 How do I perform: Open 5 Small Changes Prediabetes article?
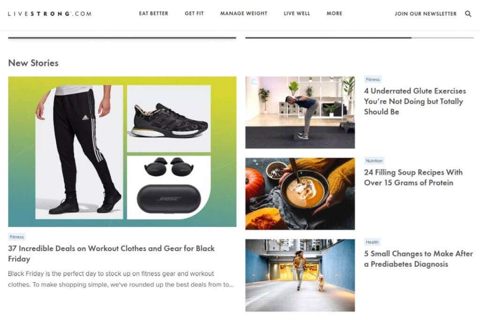click(419, 259)
